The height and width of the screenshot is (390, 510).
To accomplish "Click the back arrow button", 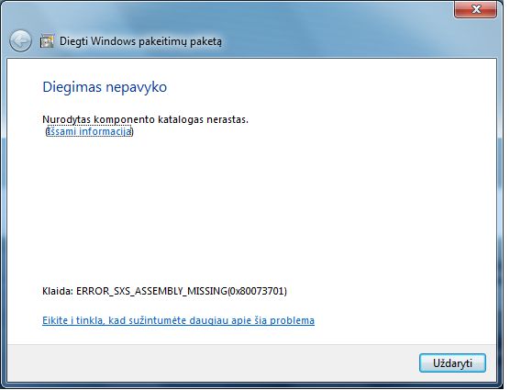I will click(20, 41).
